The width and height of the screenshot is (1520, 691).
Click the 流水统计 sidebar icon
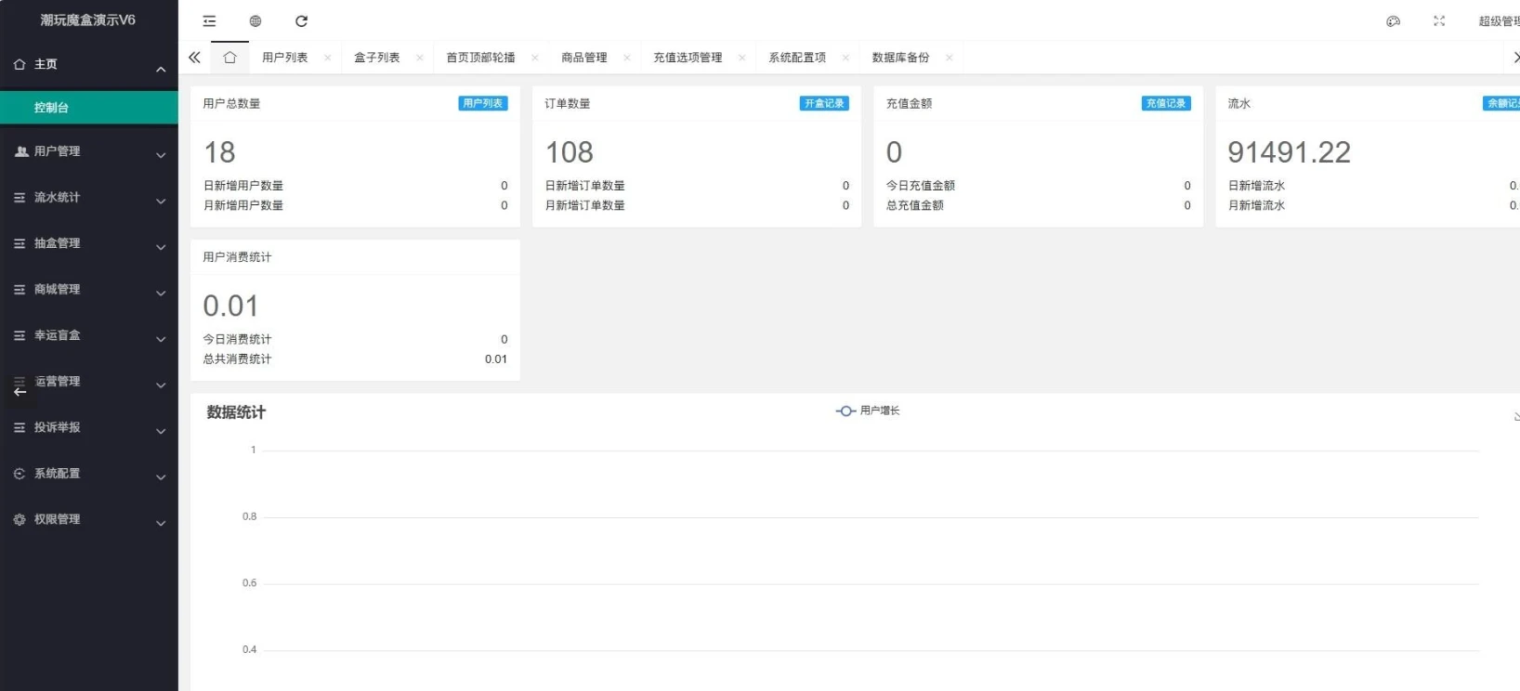tap(20, 197)
